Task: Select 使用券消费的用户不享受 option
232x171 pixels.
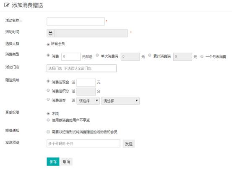Action: (48, 120)
